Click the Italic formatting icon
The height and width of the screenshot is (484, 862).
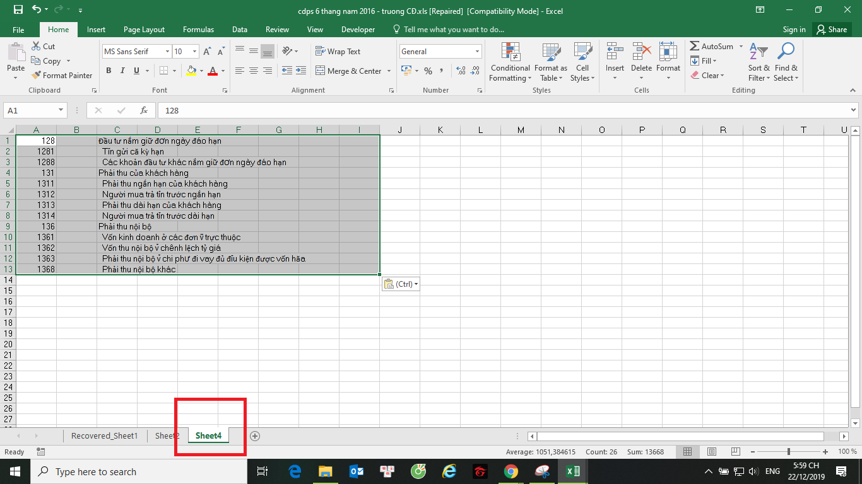(122, 71)
